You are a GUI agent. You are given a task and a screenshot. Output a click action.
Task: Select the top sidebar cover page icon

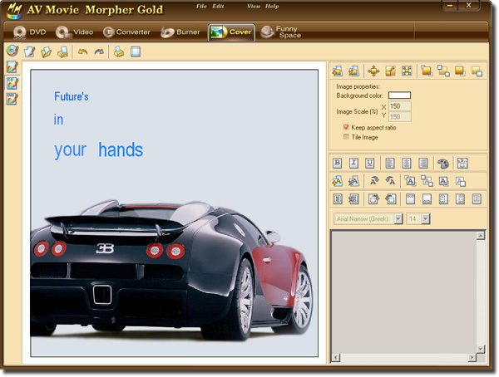(x=12, y=67)
